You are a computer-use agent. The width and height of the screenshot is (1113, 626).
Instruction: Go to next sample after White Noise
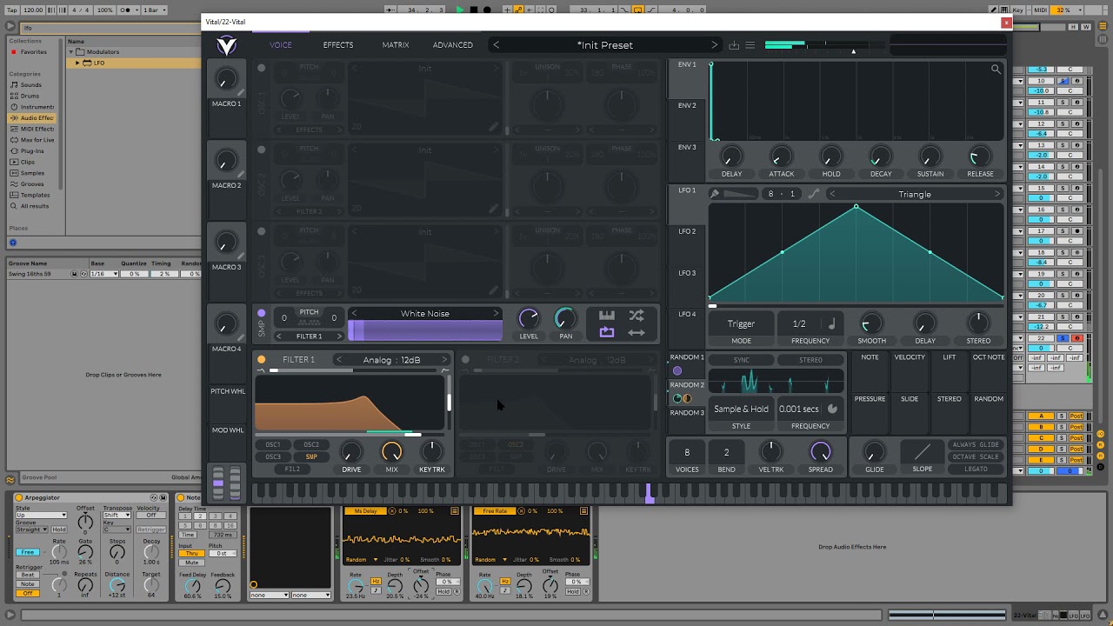pos(496,313)
